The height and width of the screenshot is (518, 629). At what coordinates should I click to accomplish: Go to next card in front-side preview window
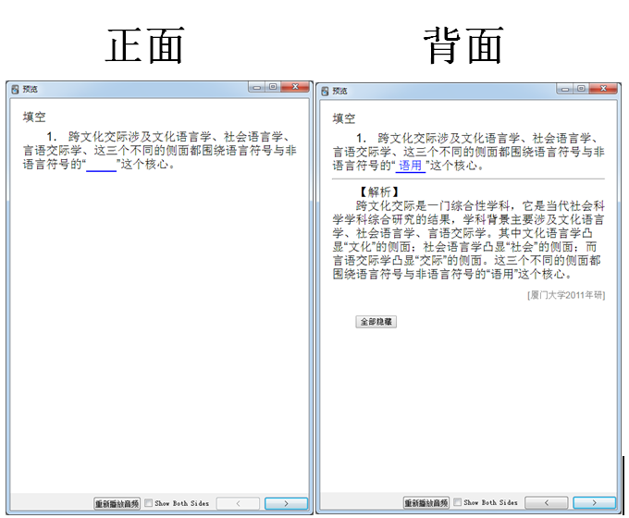(x=286, y=503)
